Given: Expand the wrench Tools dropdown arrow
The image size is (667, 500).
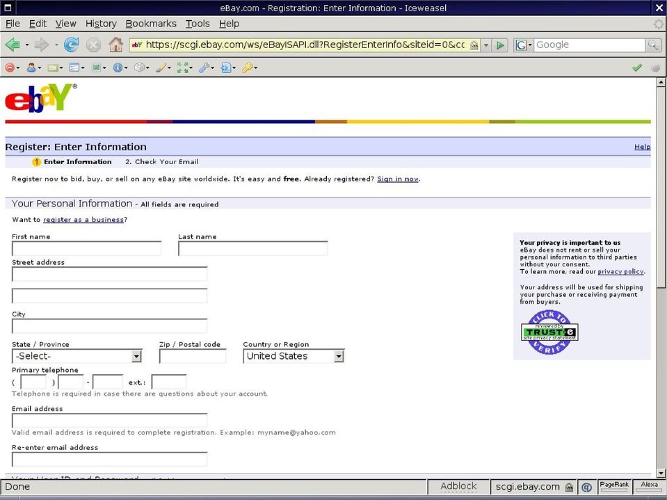Looking at the screenshot, I should (212, 68).
